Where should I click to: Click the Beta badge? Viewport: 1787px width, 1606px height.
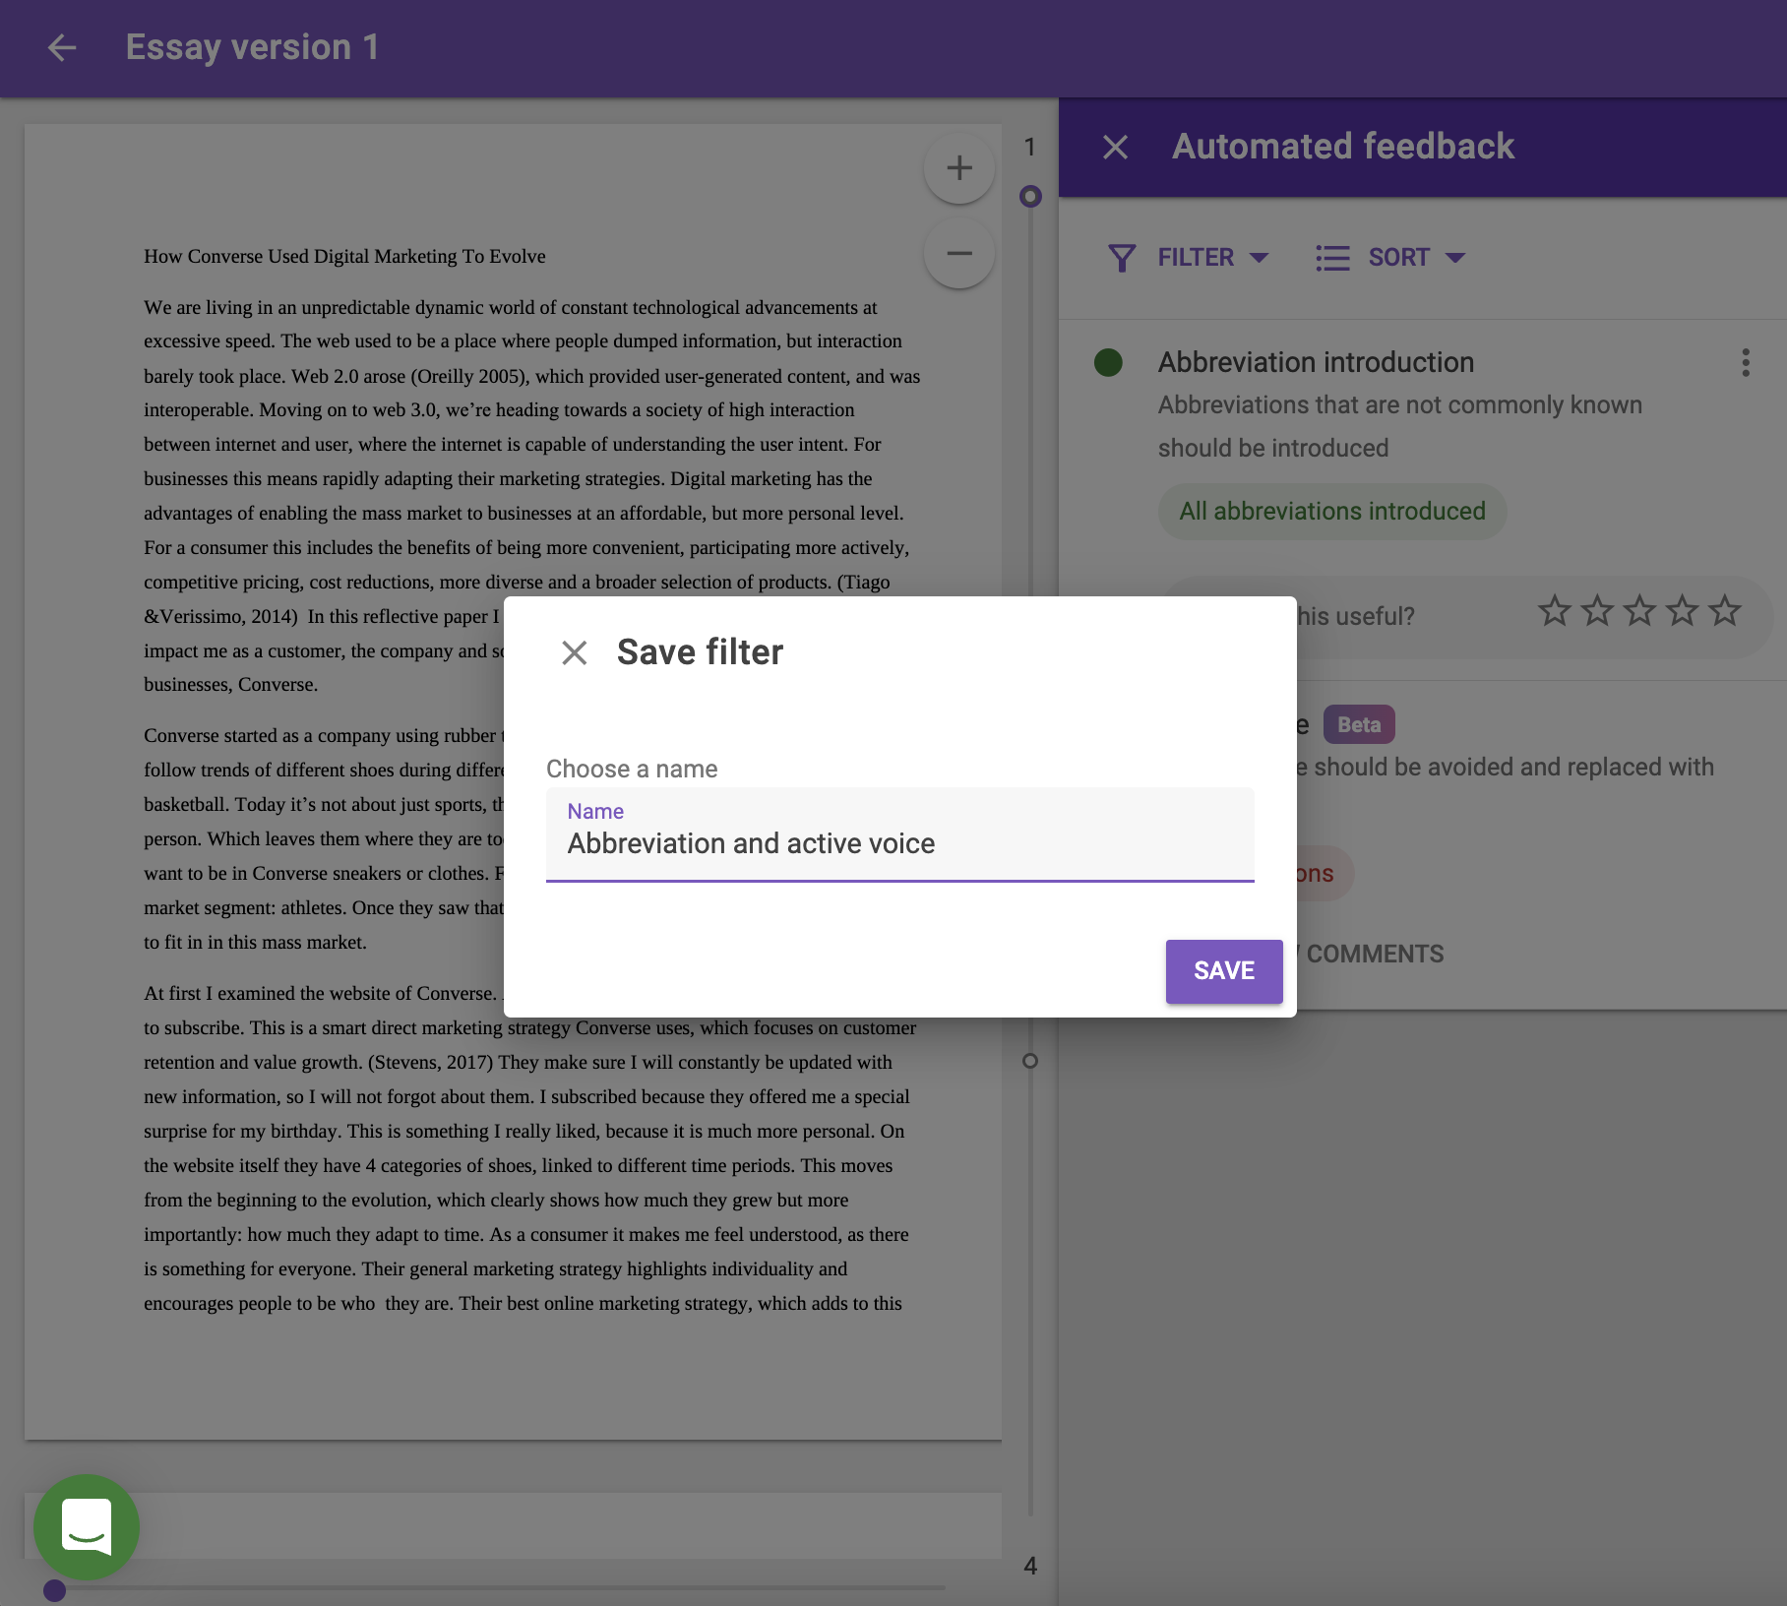click(1359, 724)
